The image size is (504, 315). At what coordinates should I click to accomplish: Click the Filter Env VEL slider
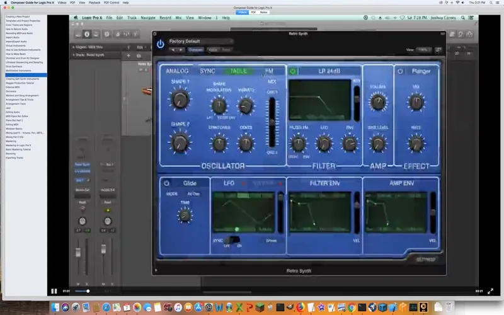(x=357, y=213)
